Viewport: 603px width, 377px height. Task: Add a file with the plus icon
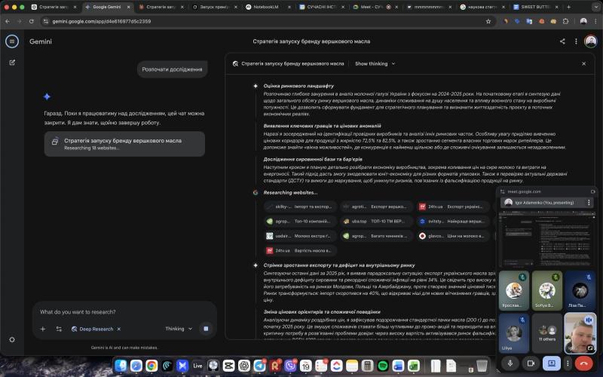43,329
